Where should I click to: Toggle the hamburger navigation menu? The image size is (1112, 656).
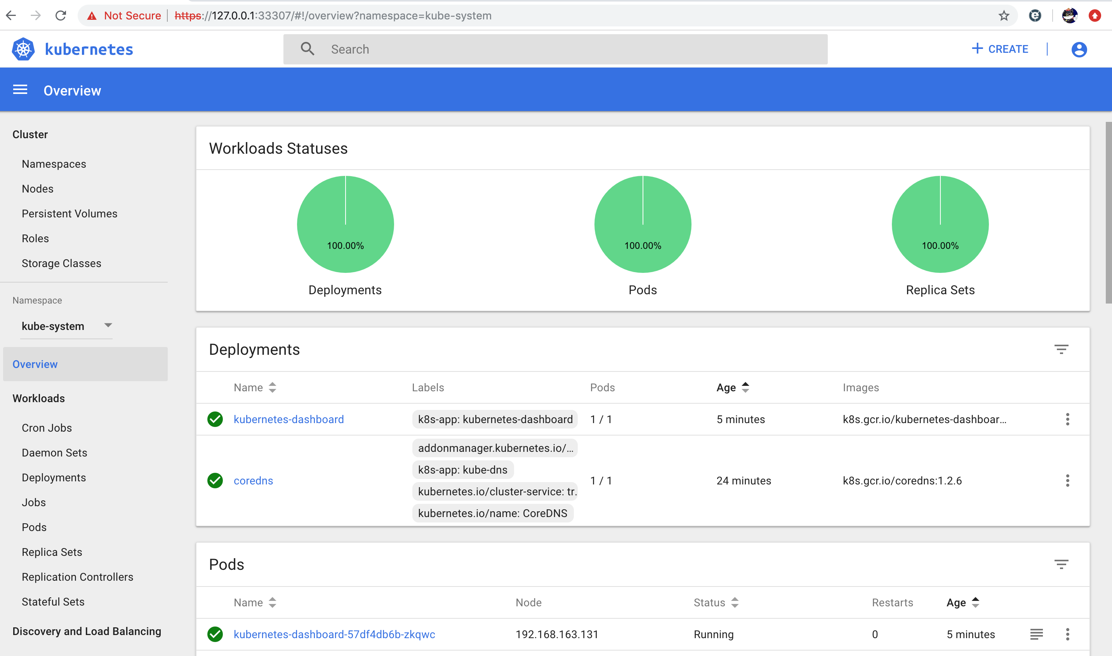pyautogui.click(x=20, y=90)
